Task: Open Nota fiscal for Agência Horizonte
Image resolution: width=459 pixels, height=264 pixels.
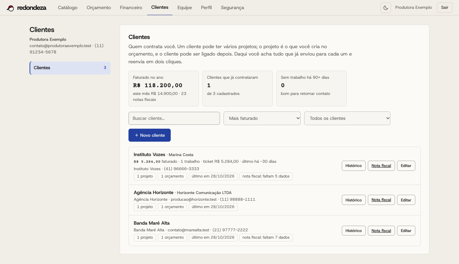Action: 381,200
